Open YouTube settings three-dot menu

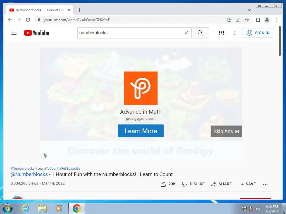click(x=235, y=33)
